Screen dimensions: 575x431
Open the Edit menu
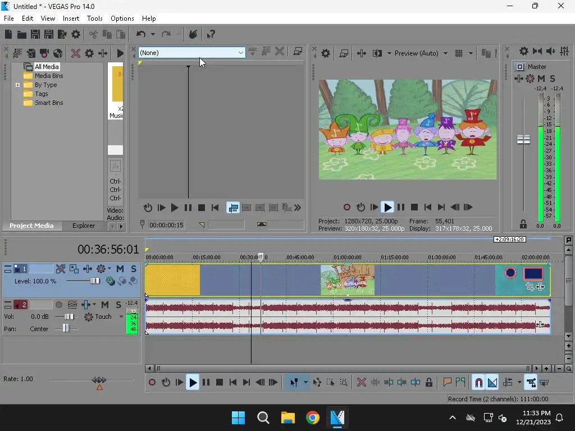click(x=28, y=19)
